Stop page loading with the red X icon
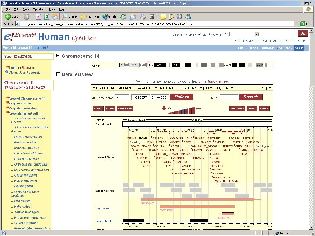 pos(38,17)
